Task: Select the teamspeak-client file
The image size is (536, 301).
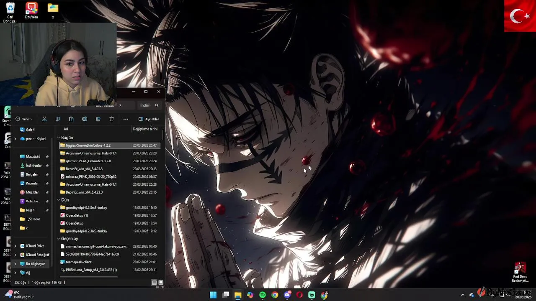Action: click(110, 262)
